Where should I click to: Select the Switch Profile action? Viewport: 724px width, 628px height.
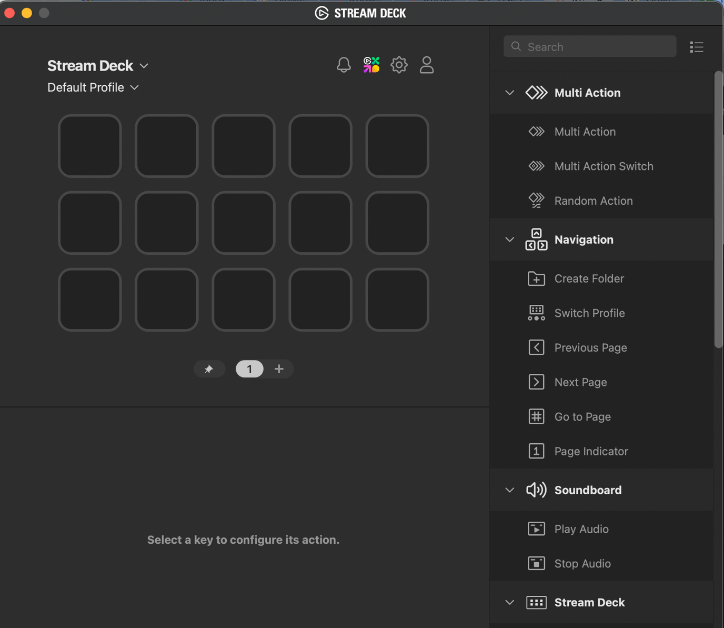tap(589, 313)
